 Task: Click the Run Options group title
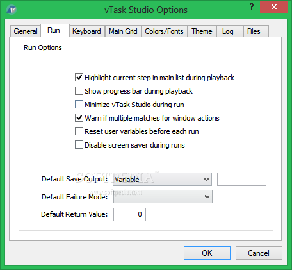pos(43,47)
